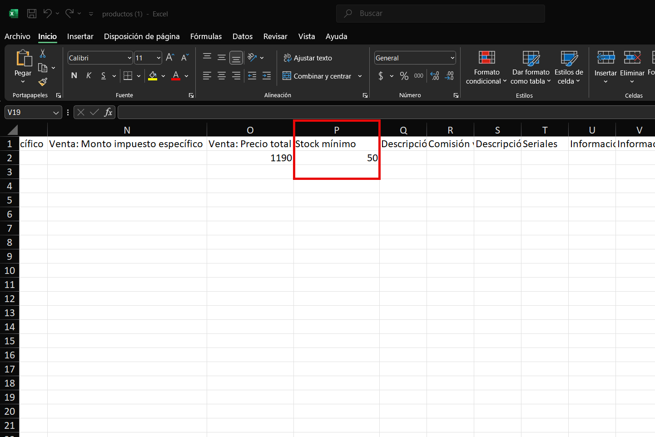Click in the formula bar

(386, 112)
